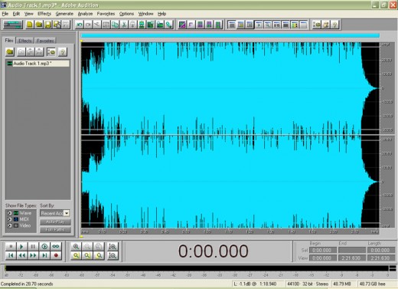398x289 pixels.
Task: Click the Full Paths button
Action: click(55, 229)
